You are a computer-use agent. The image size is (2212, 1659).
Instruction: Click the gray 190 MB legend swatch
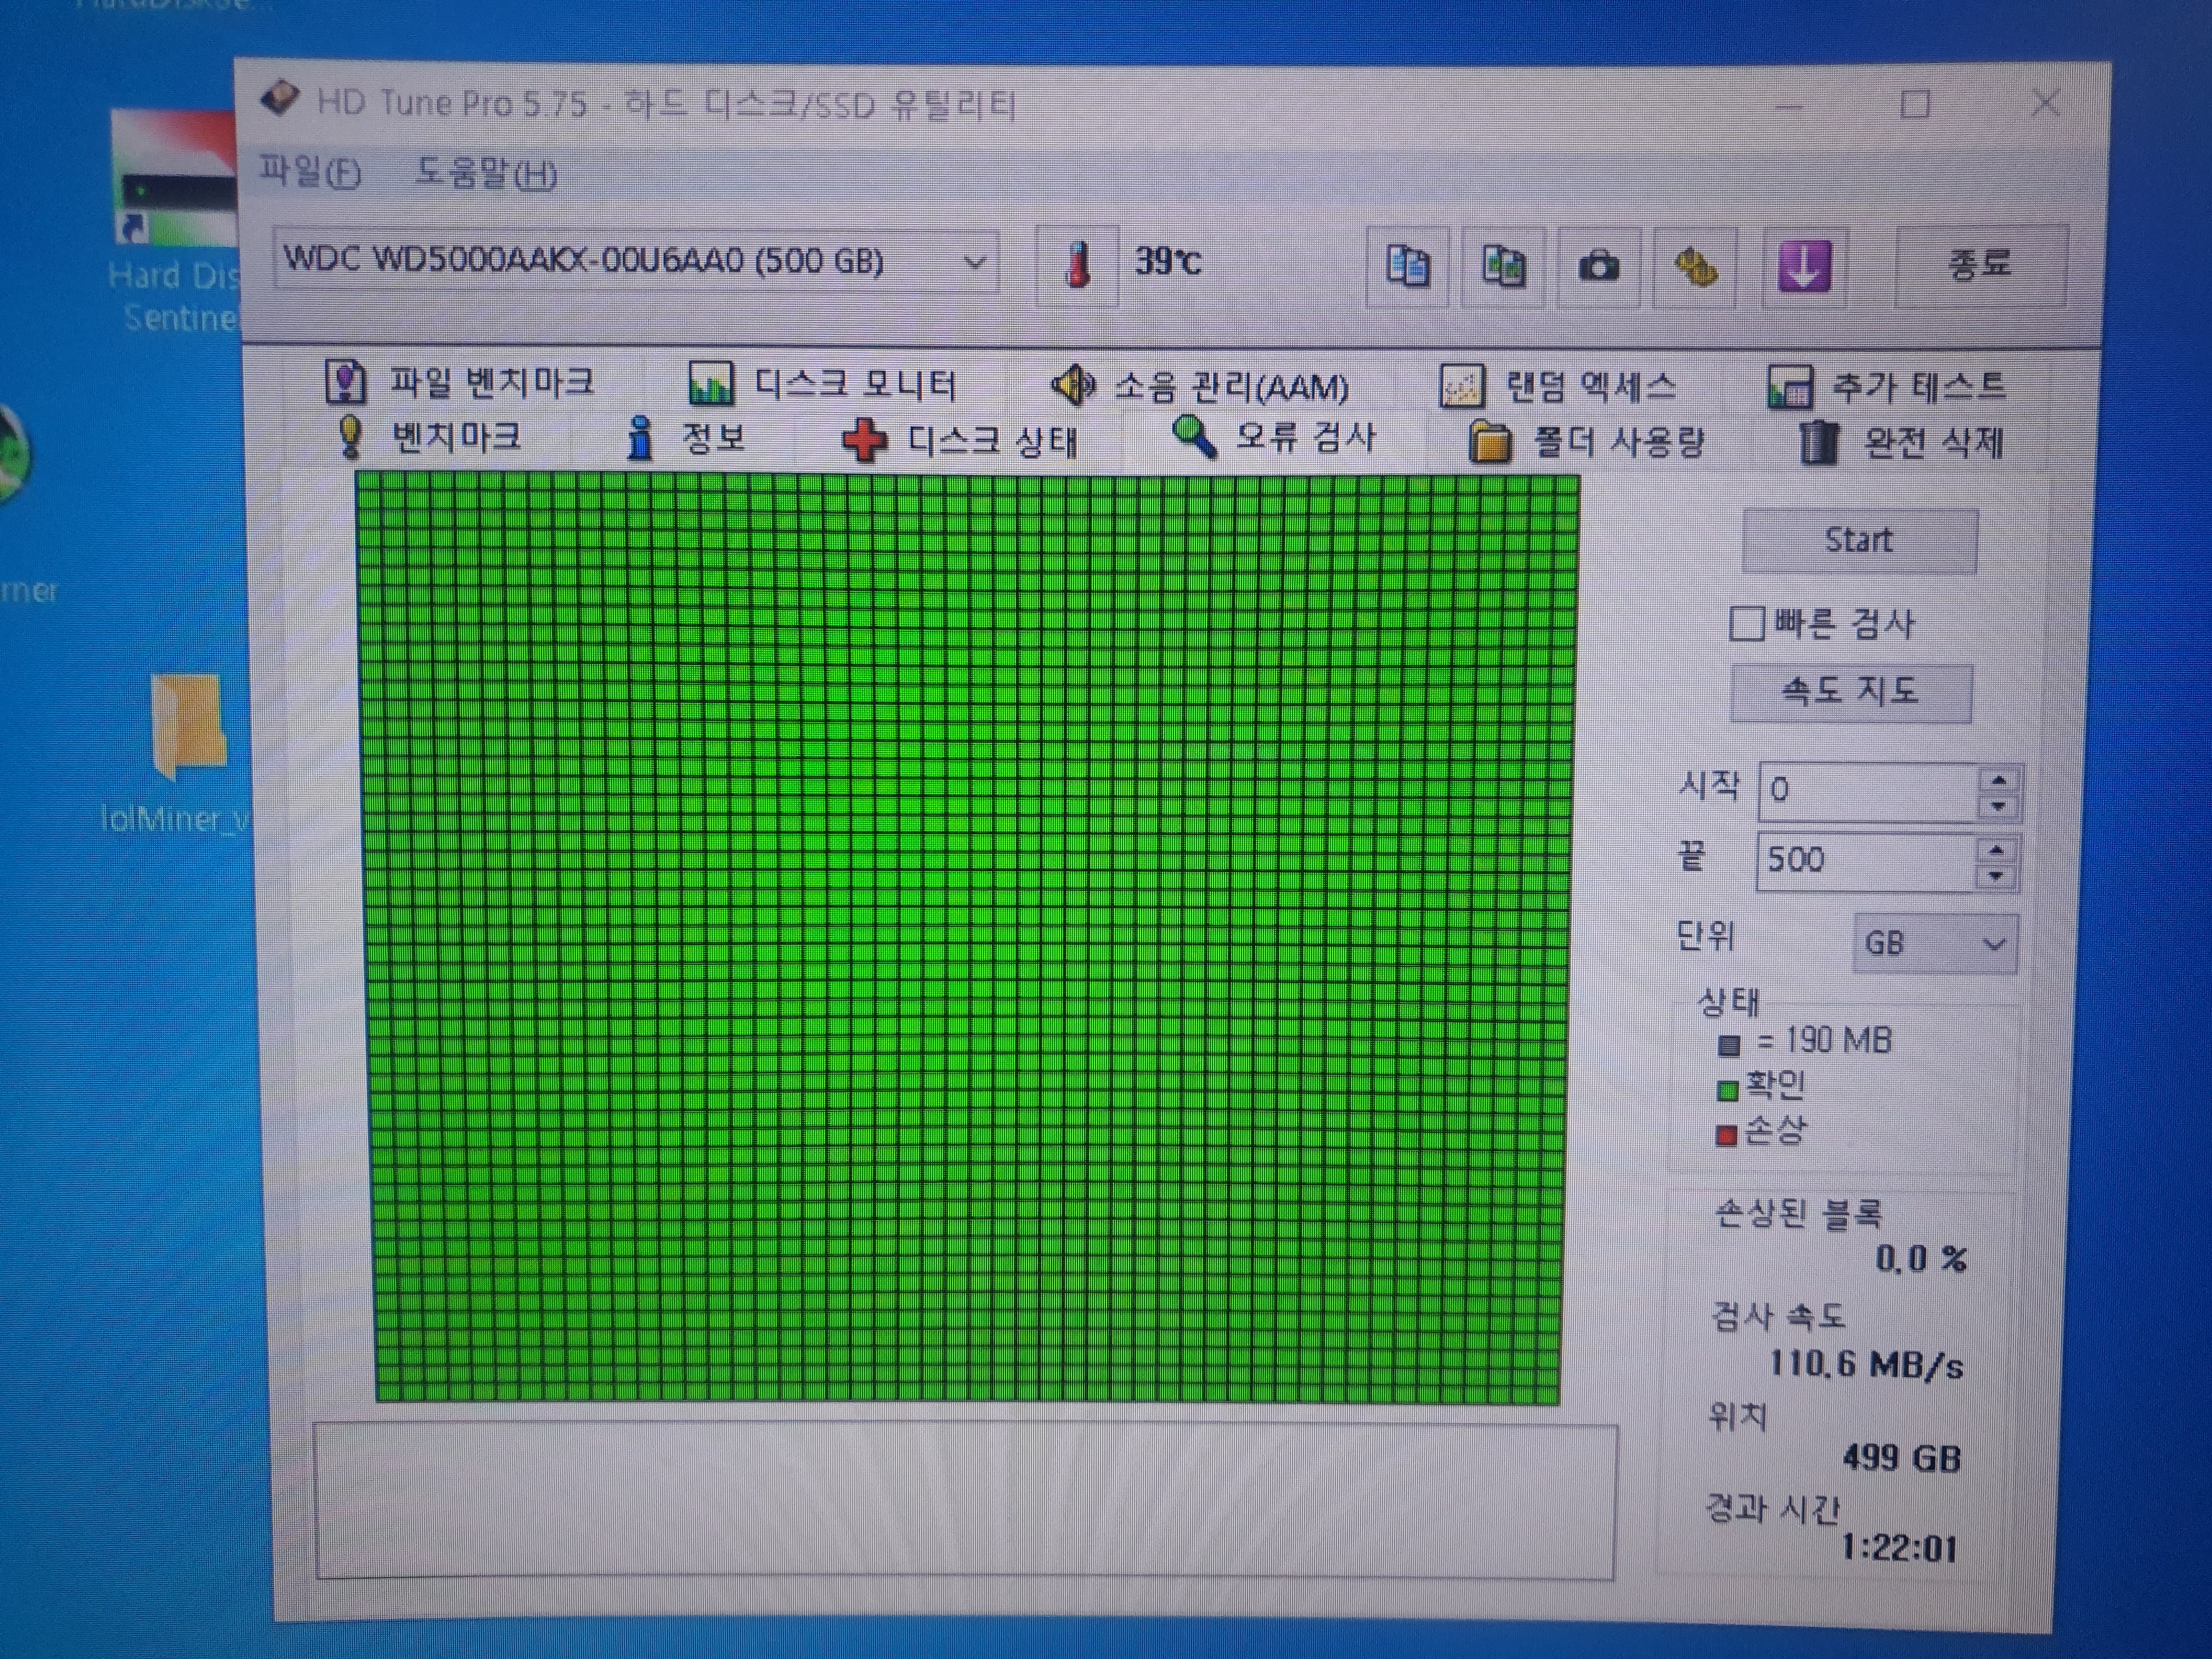[x=1729, y=1046]
